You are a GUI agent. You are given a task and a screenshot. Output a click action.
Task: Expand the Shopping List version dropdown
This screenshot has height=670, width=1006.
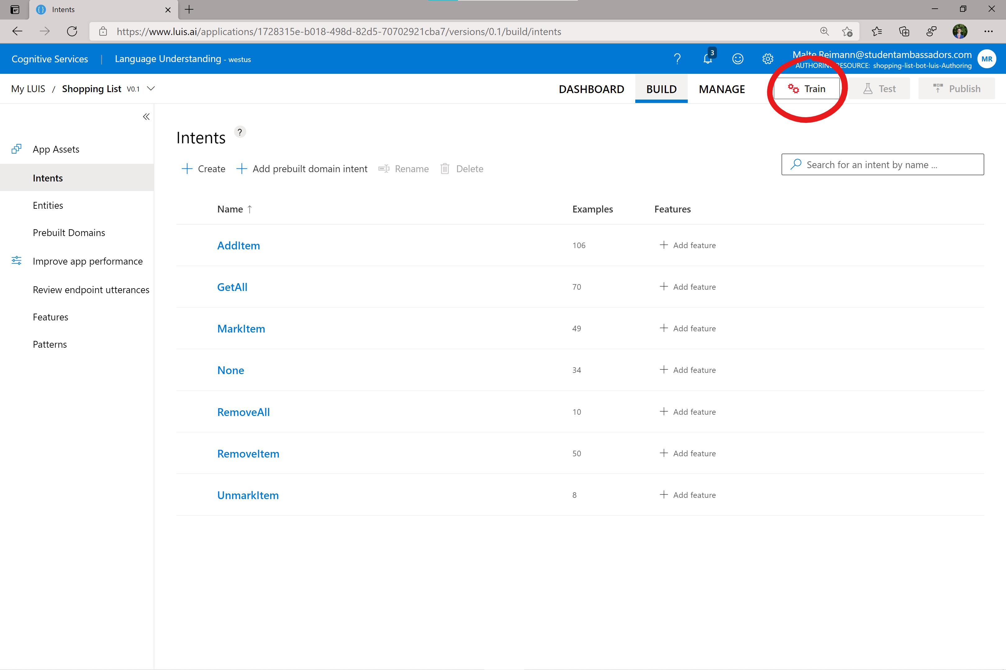point(151,88)
